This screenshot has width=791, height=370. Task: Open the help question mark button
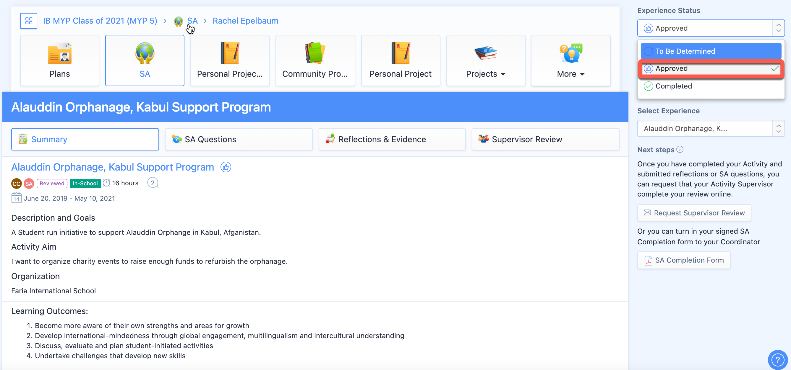coord(777,360)
